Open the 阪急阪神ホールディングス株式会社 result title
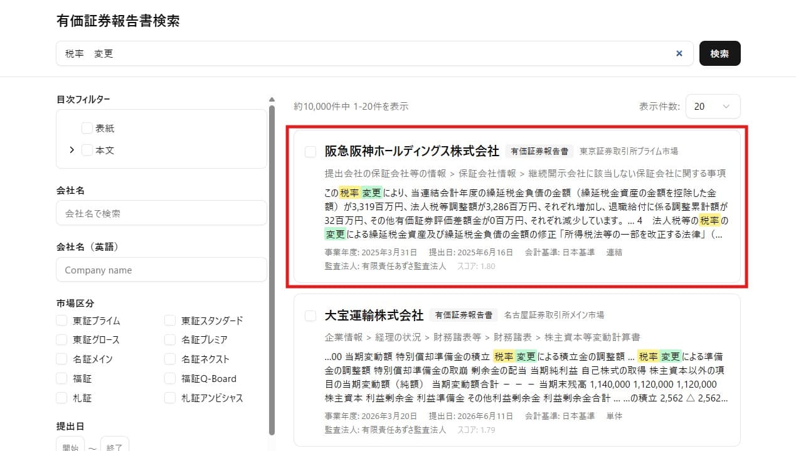Viewport: 796px width, 451px height. coord(411,151)
